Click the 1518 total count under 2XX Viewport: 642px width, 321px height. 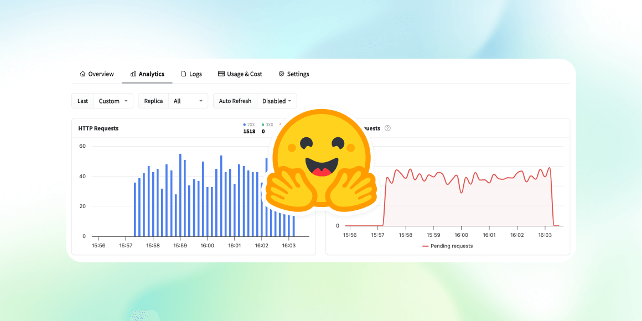tap(249, 131)
